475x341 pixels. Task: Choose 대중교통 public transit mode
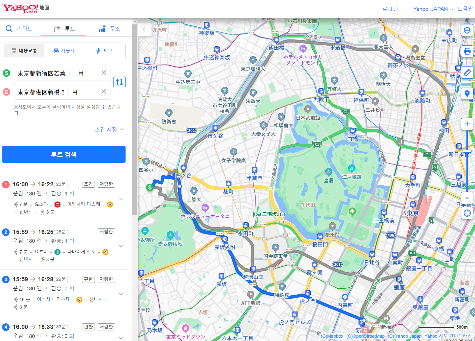(24, 51)
